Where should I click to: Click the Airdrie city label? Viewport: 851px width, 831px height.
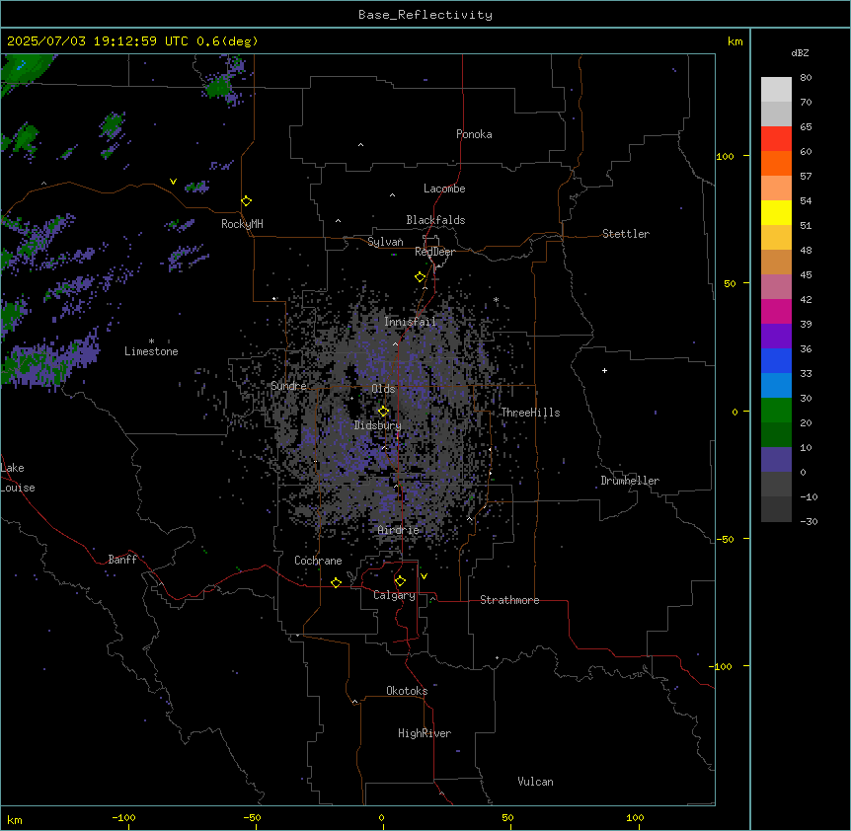[399, 530]
